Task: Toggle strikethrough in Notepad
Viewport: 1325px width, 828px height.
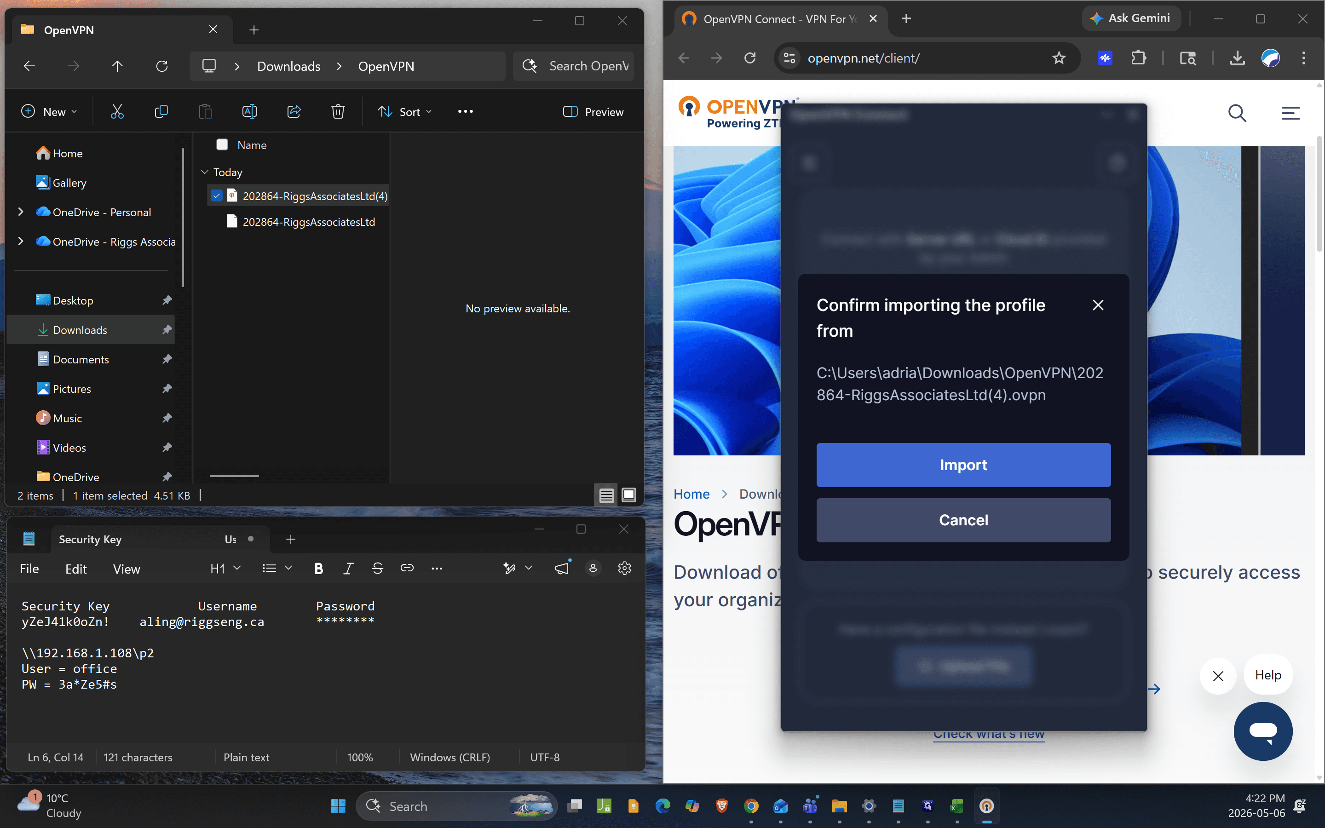Action: 377,569
